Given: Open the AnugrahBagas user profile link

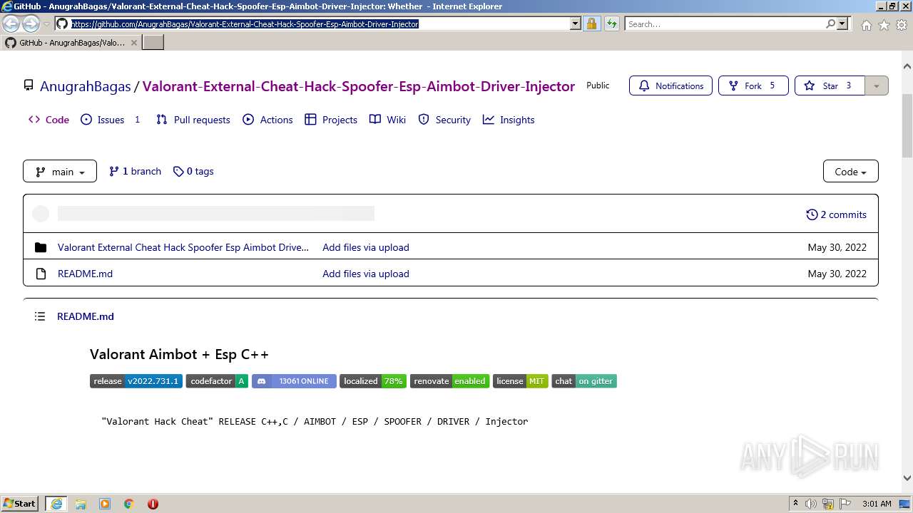Looking at the screenshot, I should (86, 86).
